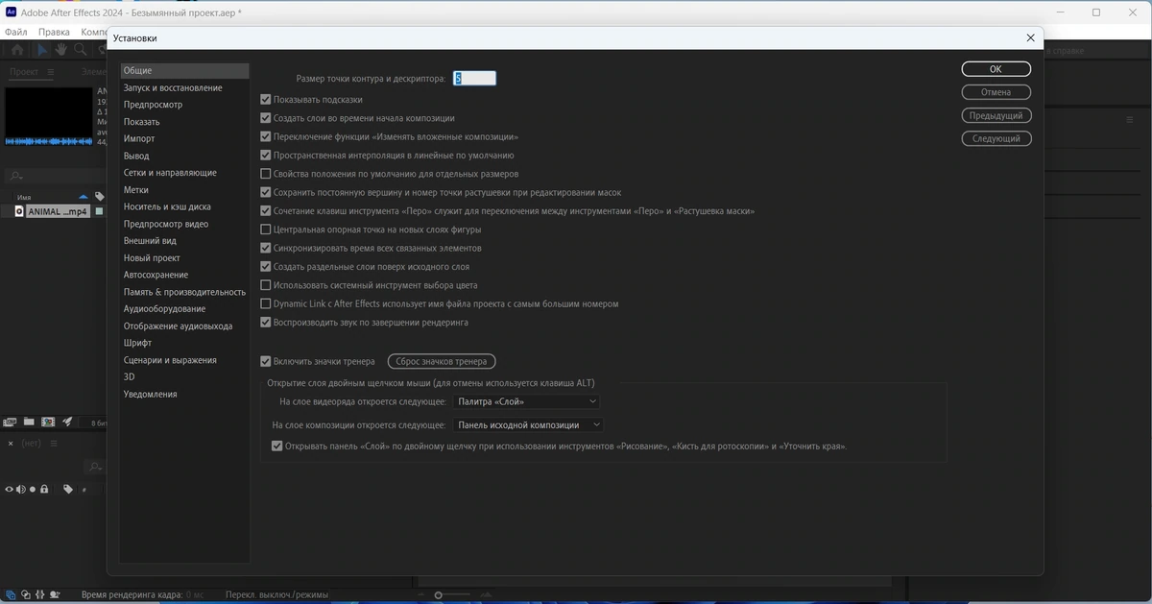The width and height of the screenshot is (1152, 604).
Task: Open the Палитра «Слой» dropdown
Action: pos(526,401)
